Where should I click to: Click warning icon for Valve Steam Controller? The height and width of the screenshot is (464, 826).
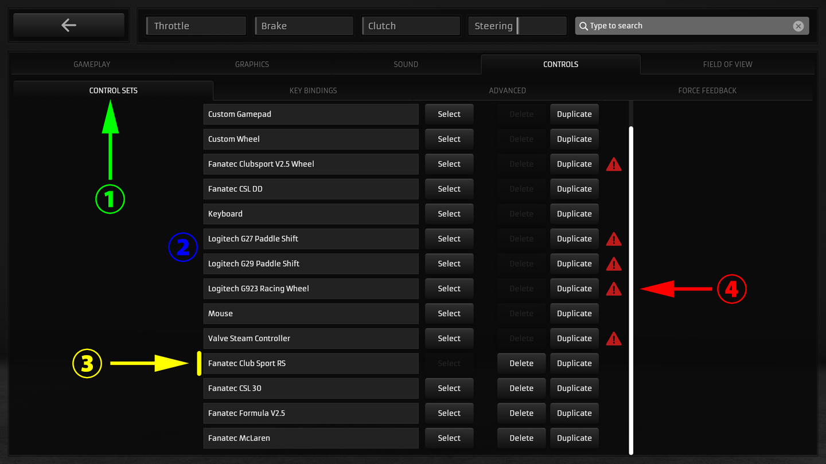(614, 339)
